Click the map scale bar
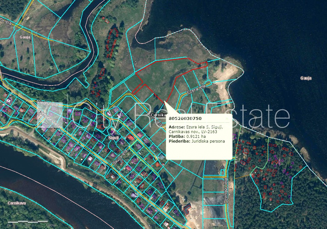This screenshot has height=229, width=327. tap(28, 222)
